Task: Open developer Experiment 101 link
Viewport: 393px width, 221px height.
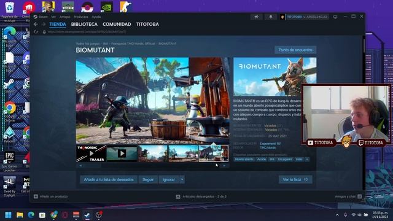Action: [270, 144]
